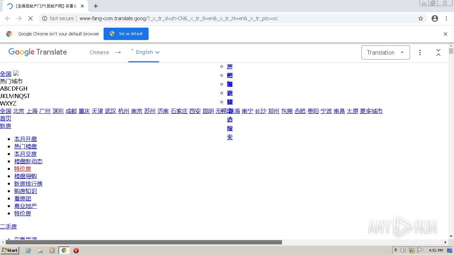This screenshot has height=255, width=454.
Task: Choose the 深圳 city link
Action: (58, 111)
